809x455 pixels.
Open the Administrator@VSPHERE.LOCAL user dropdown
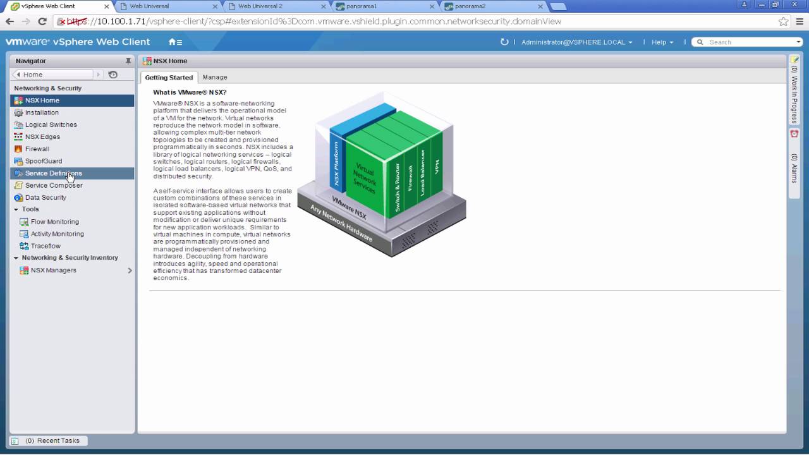576,42
